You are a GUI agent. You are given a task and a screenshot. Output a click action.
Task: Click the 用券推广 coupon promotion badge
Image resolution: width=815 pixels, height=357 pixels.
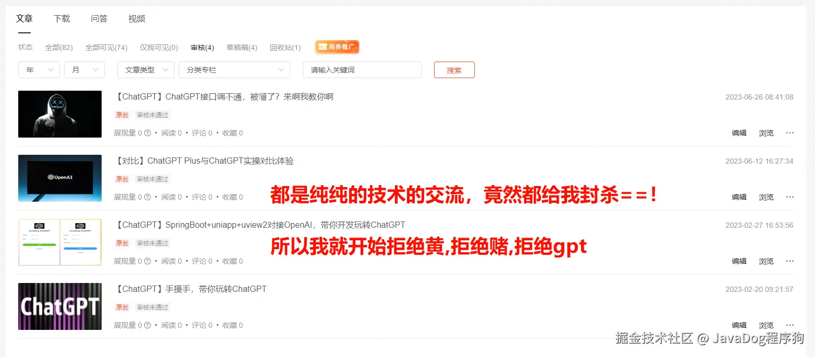click(337, 47)
